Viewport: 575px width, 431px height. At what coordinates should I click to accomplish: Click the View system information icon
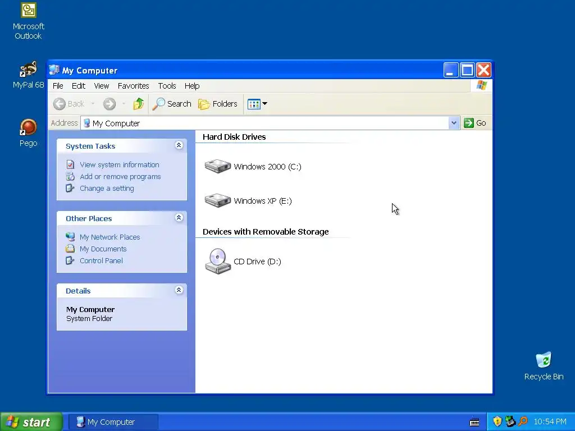coord(70,164)
